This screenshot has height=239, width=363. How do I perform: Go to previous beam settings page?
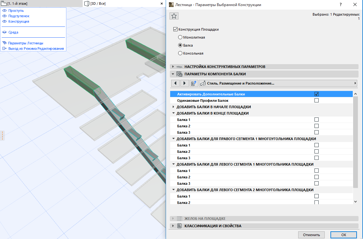coord(175,83)
